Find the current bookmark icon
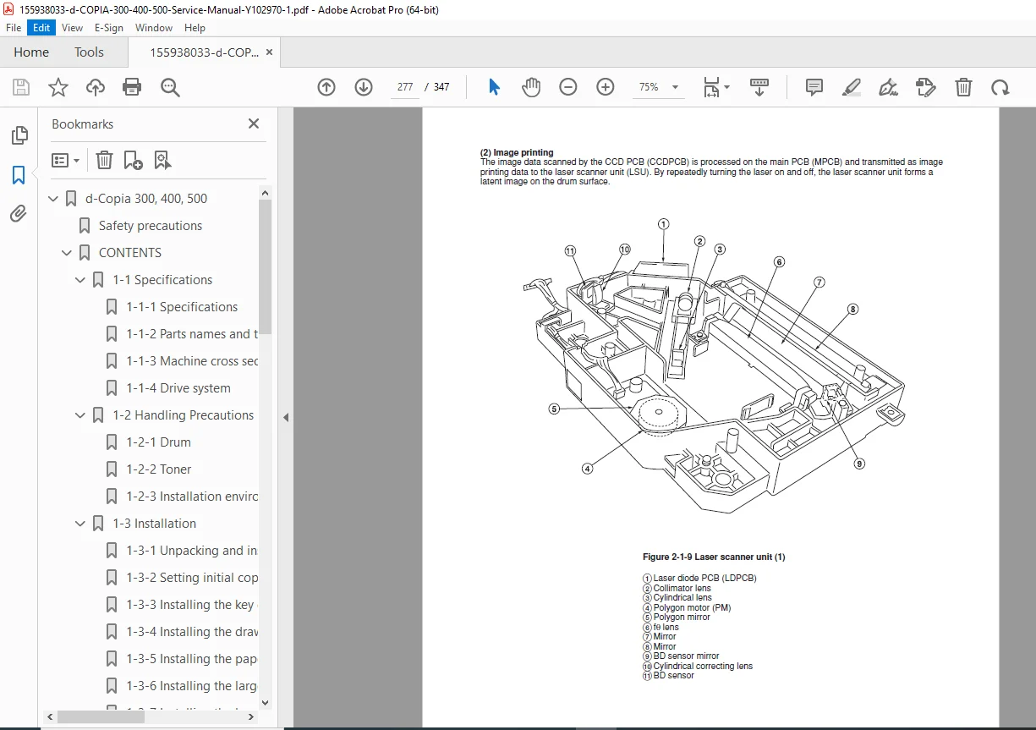 pos(162,160)
